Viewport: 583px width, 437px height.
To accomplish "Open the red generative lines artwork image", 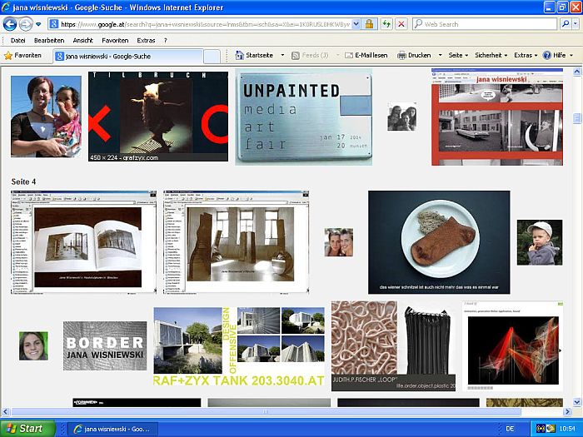I will click(x=513, y=346).
